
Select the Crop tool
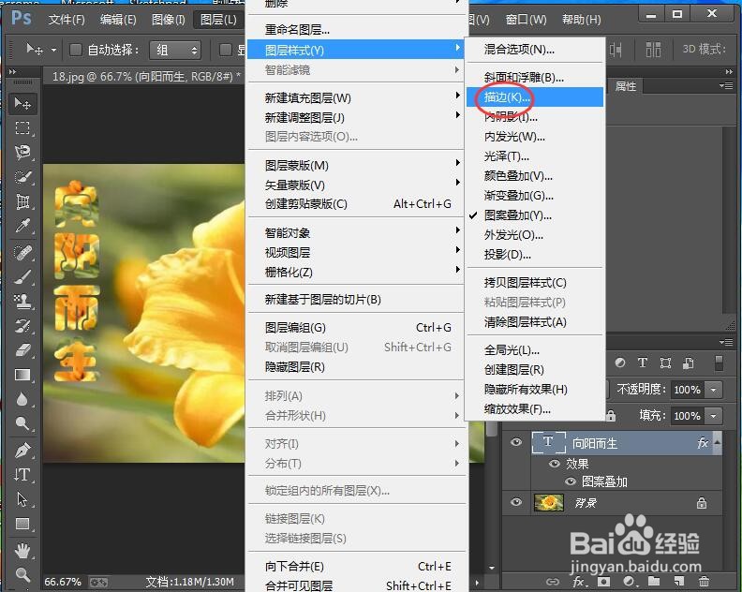(22, 201)
